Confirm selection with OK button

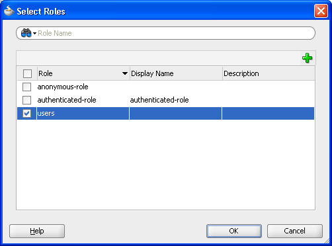(234, 231)
